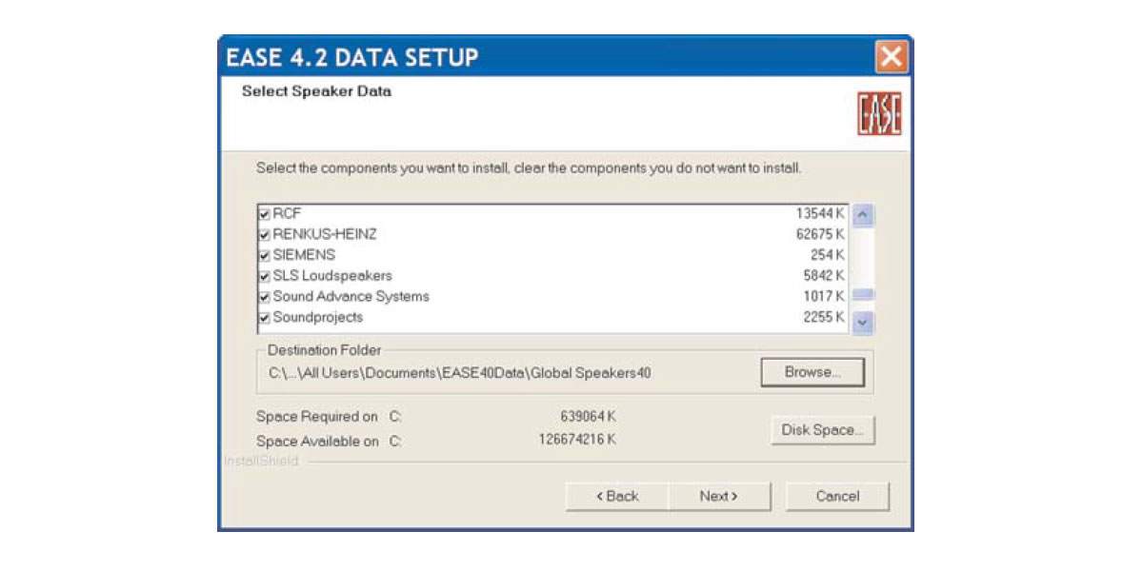This screenshot has width=1143, height=571.
Task: Click the 62675 K size value
Action: [820, 235]
